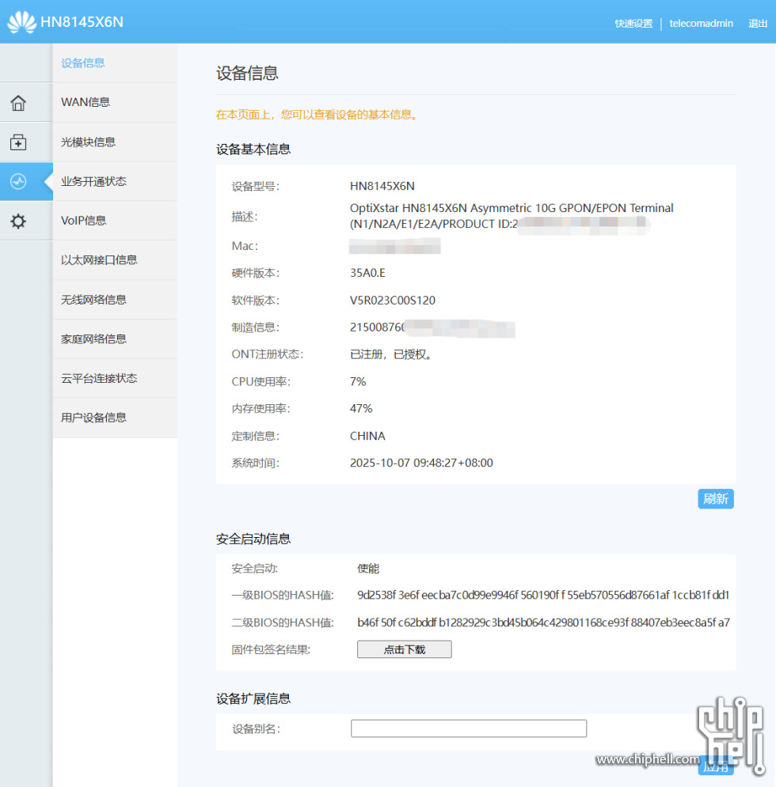
Task: Click 一级BIOS HASH value starting 9d2538f
Action: click(543, 596)
